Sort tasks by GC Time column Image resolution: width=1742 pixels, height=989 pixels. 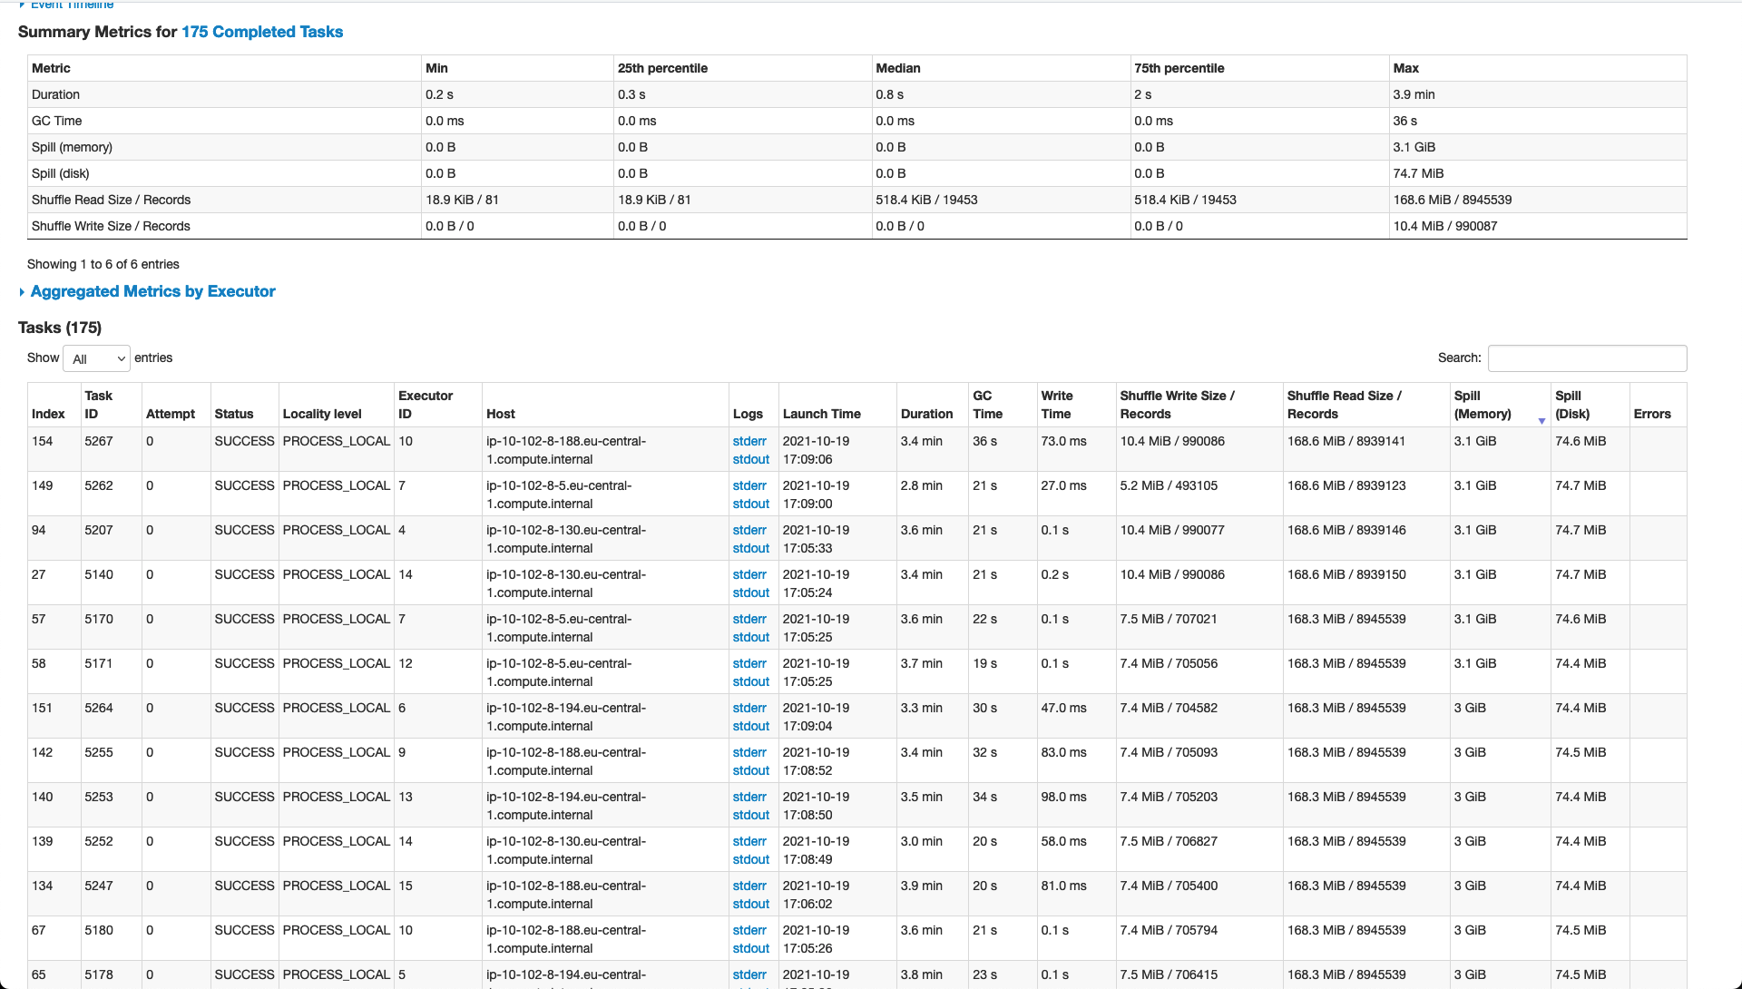pos(987,405)
